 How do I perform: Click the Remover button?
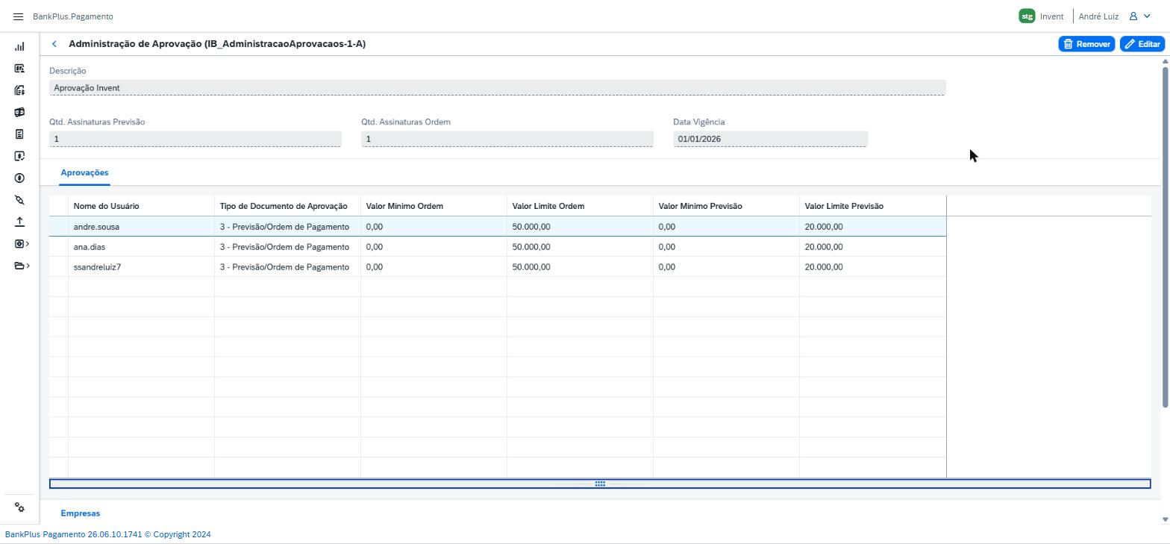click(1086, 44)
